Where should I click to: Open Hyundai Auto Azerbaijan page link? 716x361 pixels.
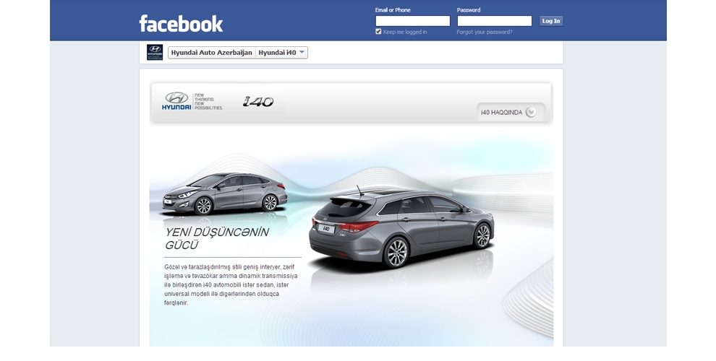click(x=211, y=53)
